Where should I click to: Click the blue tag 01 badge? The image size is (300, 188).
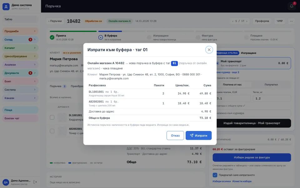pos(174,63)
